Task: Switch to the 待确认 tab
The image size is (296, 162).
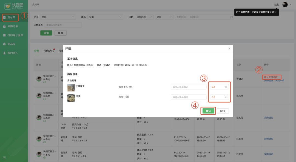Action: (x=49, y=51)
